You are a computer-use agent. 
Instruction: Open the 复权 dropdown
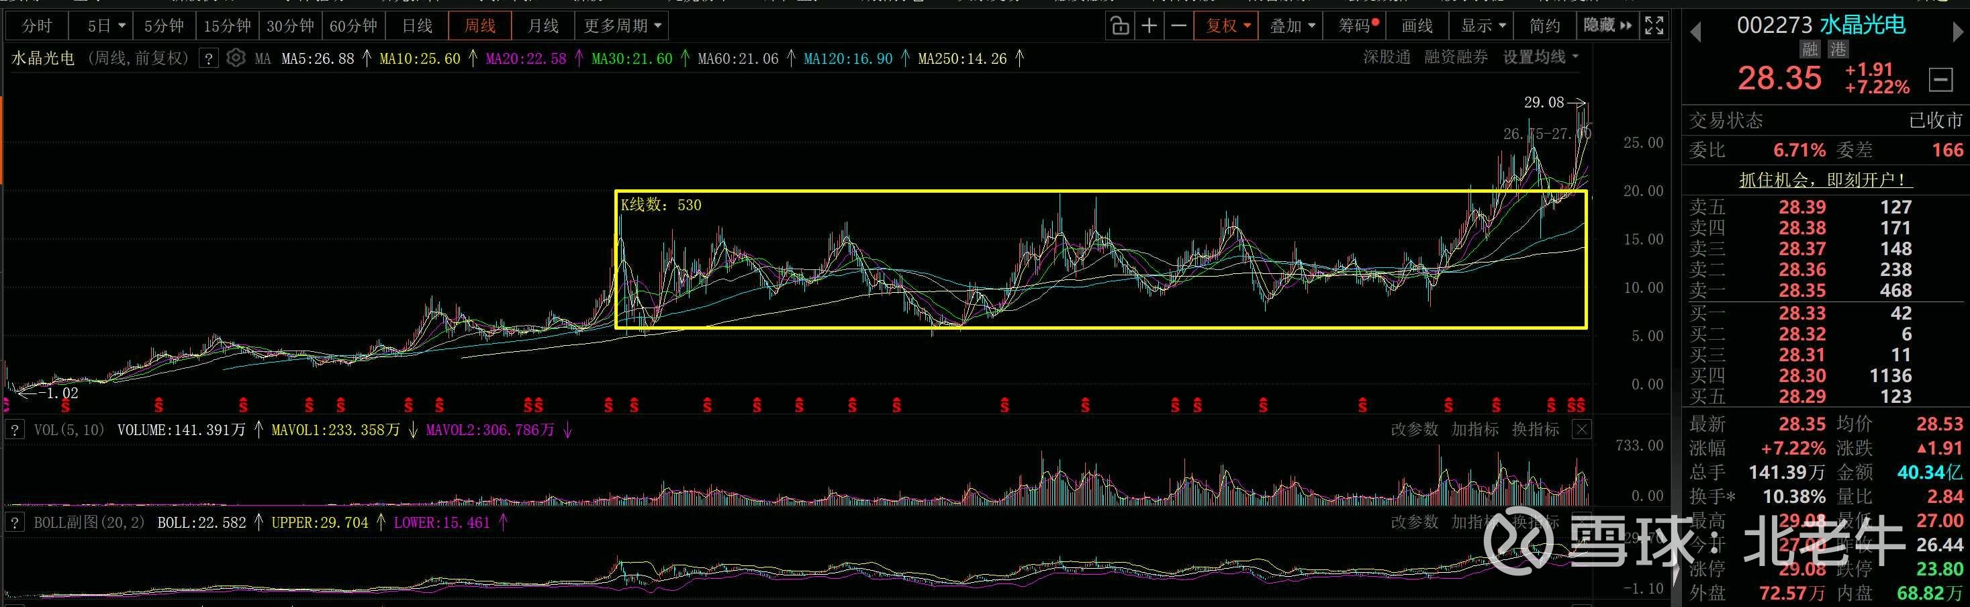click(1228, 26)
